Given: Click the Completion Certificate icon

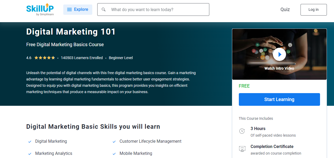Looking at the screenshot, I should 242,149.
